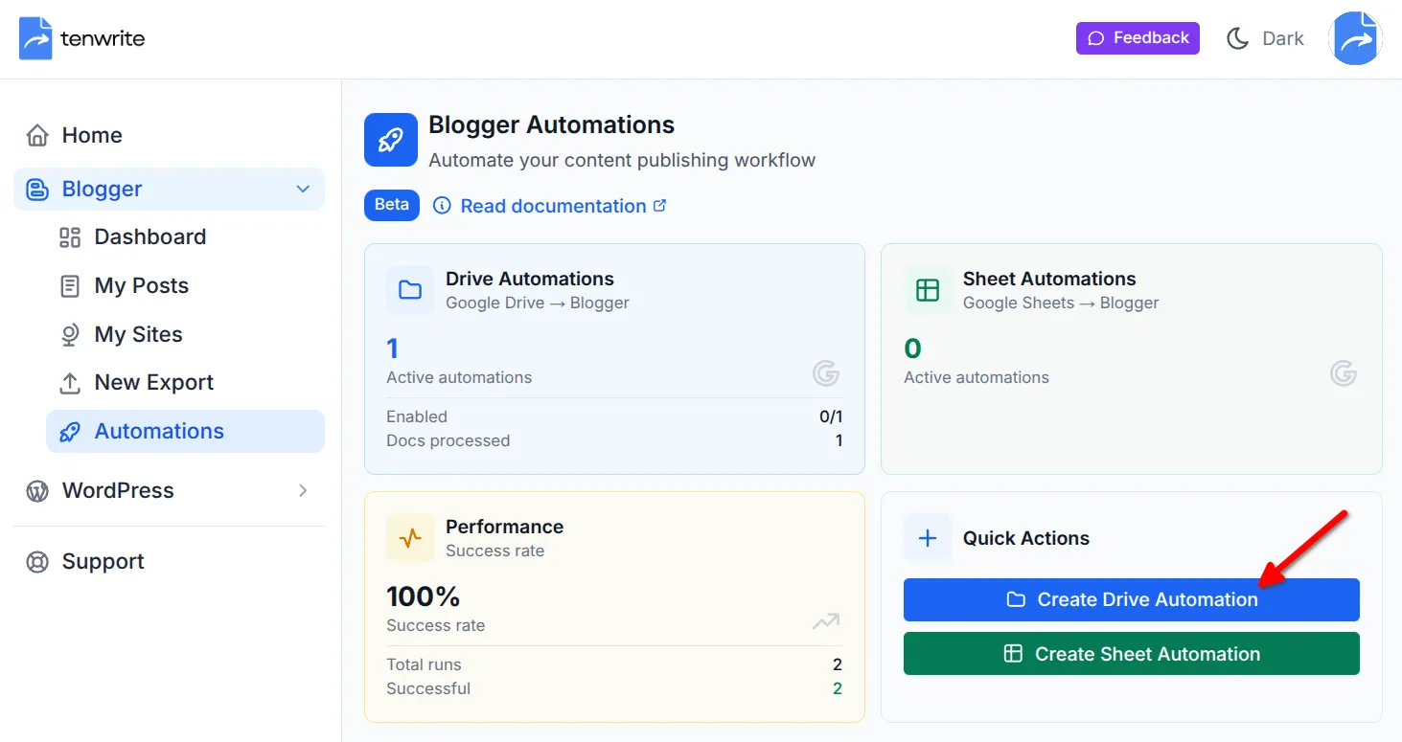Click the tenwrite logo icon

click(x=34, y=37)
